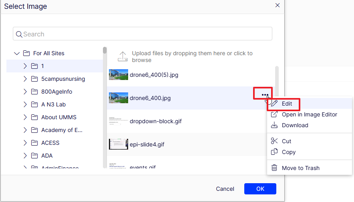The width and height of the screenshot is (354, 202).
Task: Click the pencil Edit icon
Action: 274,104
